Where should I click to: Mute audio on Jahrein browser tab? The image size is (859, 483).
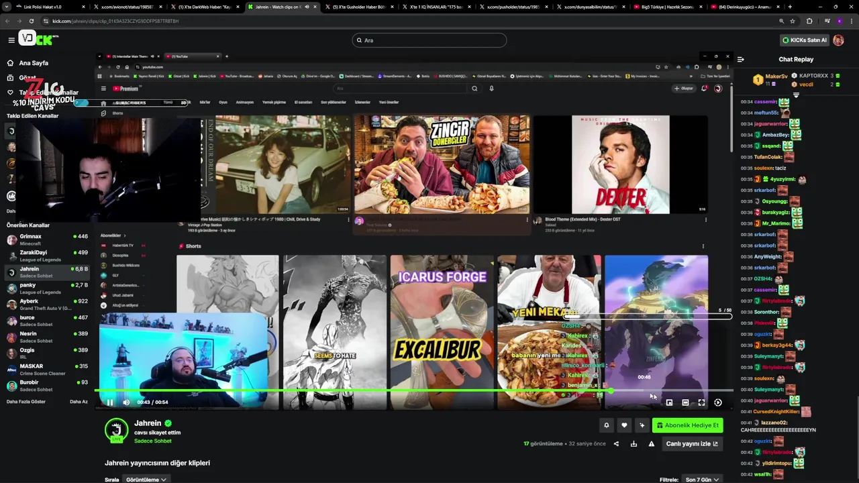point(307,7)
